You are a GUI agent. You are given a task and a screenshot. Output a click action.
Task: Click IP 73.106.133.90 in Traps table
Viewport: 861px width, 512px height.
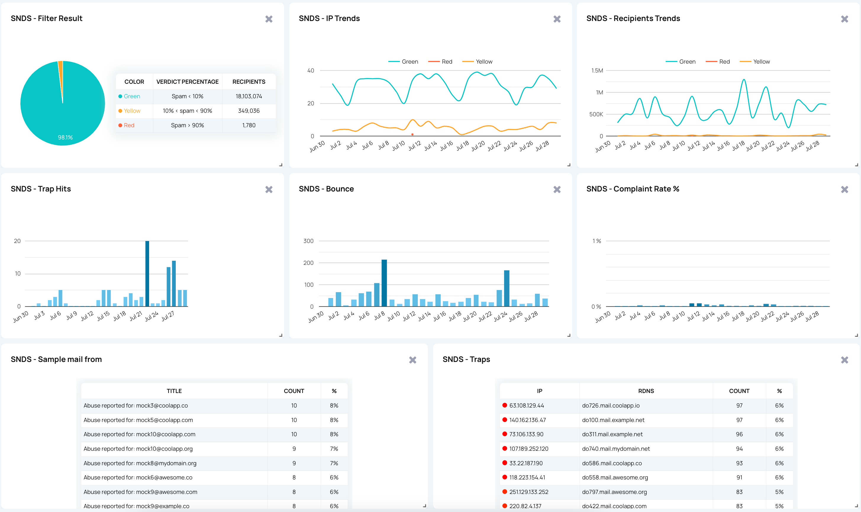526,434
